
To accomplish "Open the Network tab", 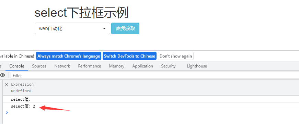I will (62, 66).
